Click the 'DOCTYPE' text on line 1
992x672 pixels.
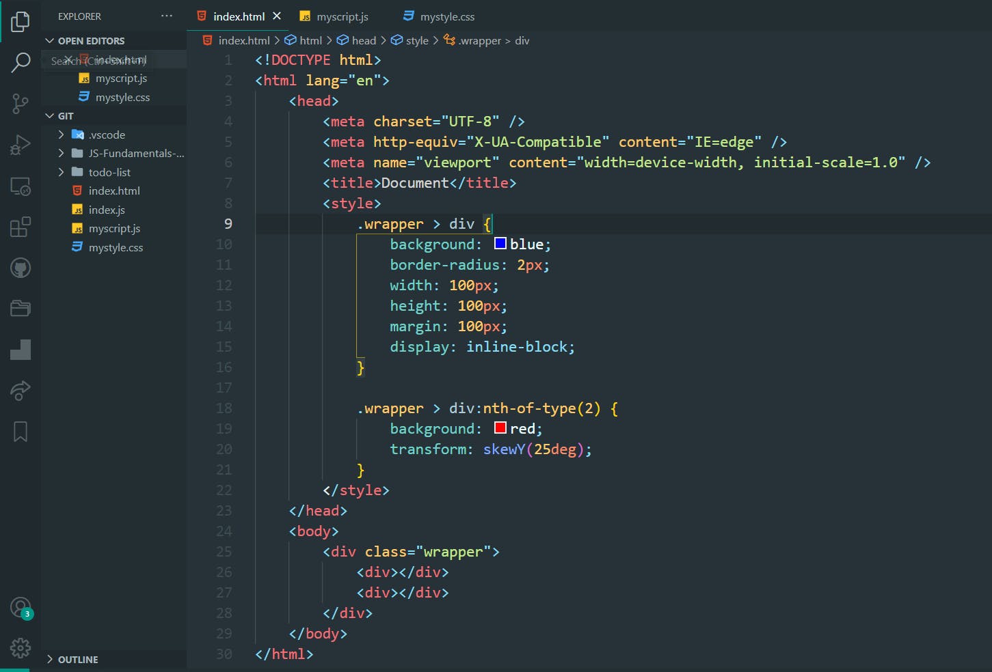point(301,60)
